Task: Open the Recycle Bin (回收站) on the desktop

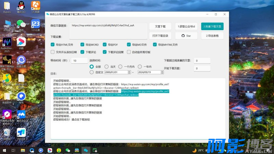Action: pos(7,134)
